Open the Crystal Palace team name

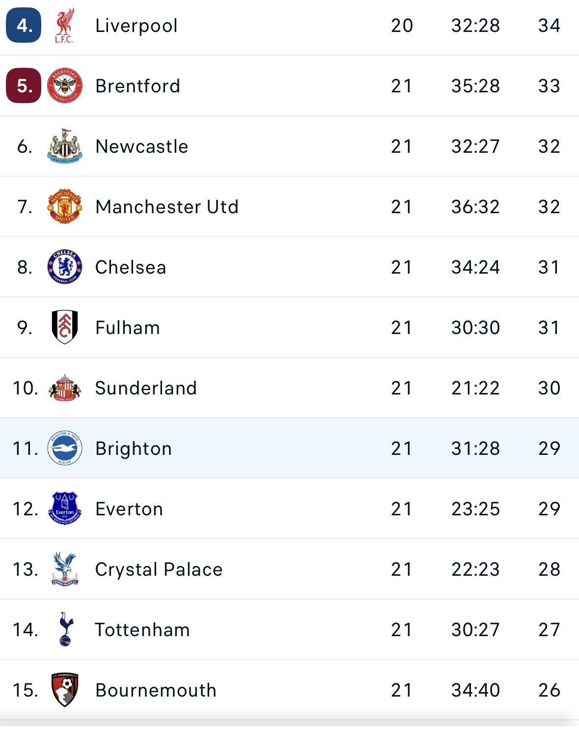(x=159, y=569)
